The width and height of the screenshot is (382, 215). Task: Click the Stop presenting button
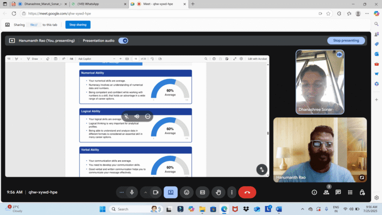click(346, 40)
